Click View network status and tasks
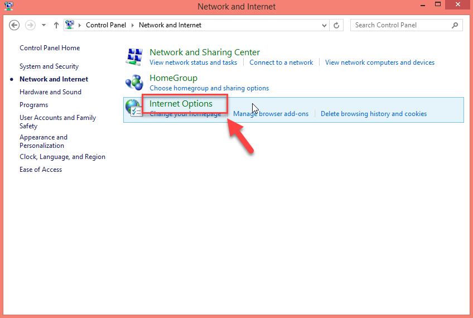Image resolution: width=473 pixels, height=318 pixels. (193, 62)
